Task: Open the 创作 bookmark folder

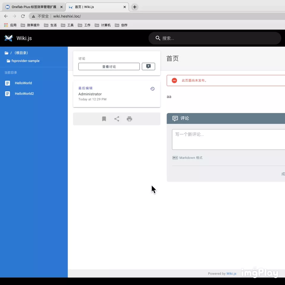Action: coord(121,25)
